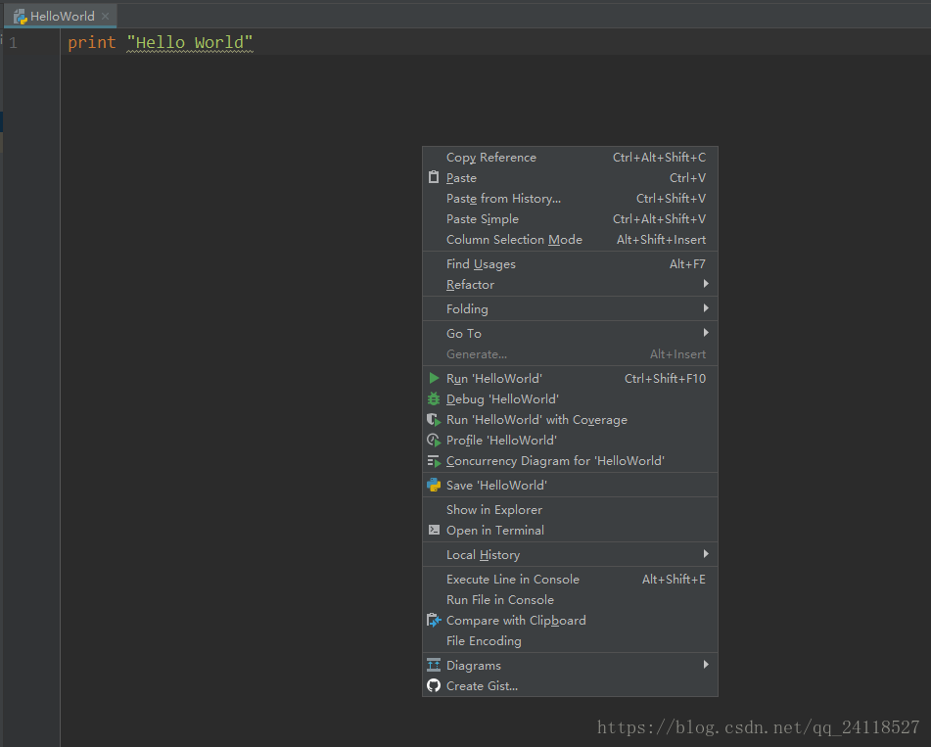Open the Folding menu entry
This screenshot has height=747, width=931.
(x=570, y=308)
